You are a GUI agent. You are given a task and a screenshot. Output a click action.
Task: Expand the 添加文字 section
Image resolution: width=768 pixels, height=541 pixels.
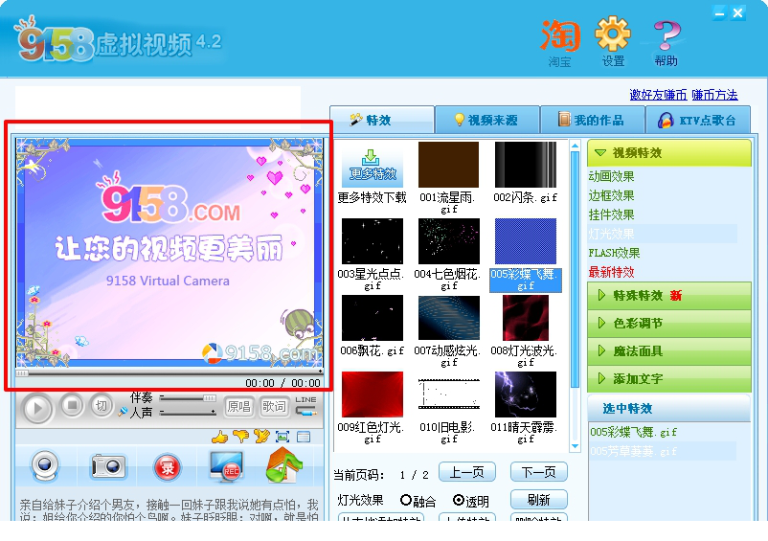pyautogui.click(x=669, y=378)
